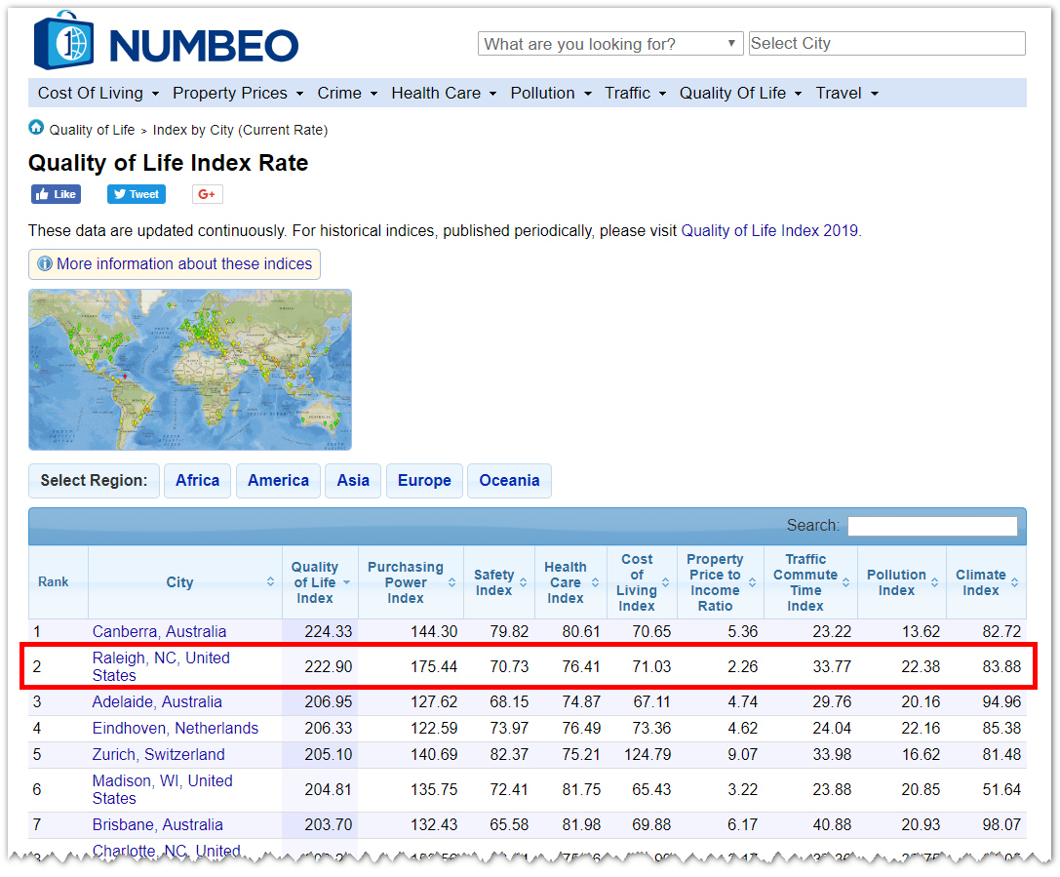Select the Europe region button
The width and height of the screenshot is (1060, 877).
424,481
